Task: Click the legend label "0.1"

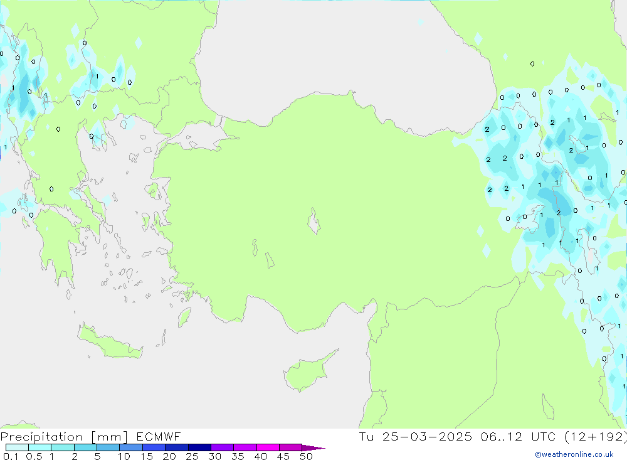Action: coord(11,456)
